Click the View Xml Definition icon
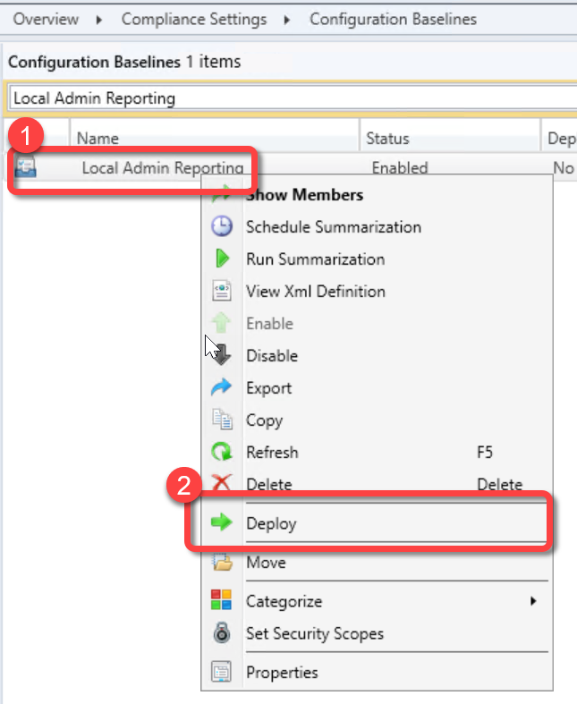This screenshot has height=704, width=577. [221, 292]
